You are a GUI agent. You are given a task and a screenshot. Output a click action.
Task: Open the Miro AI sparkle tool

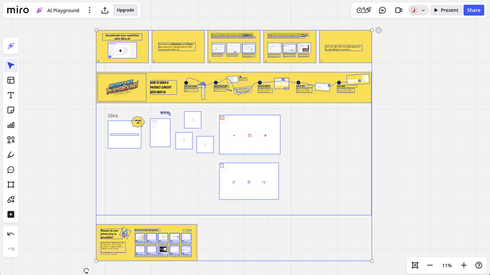(x=11, y=46)
